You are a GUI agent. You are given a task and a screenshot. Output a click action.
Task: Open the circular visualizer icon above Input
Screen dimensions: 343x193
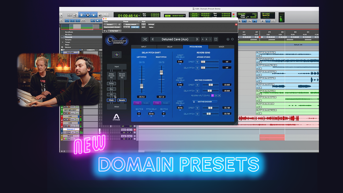(x=117, y=55)
